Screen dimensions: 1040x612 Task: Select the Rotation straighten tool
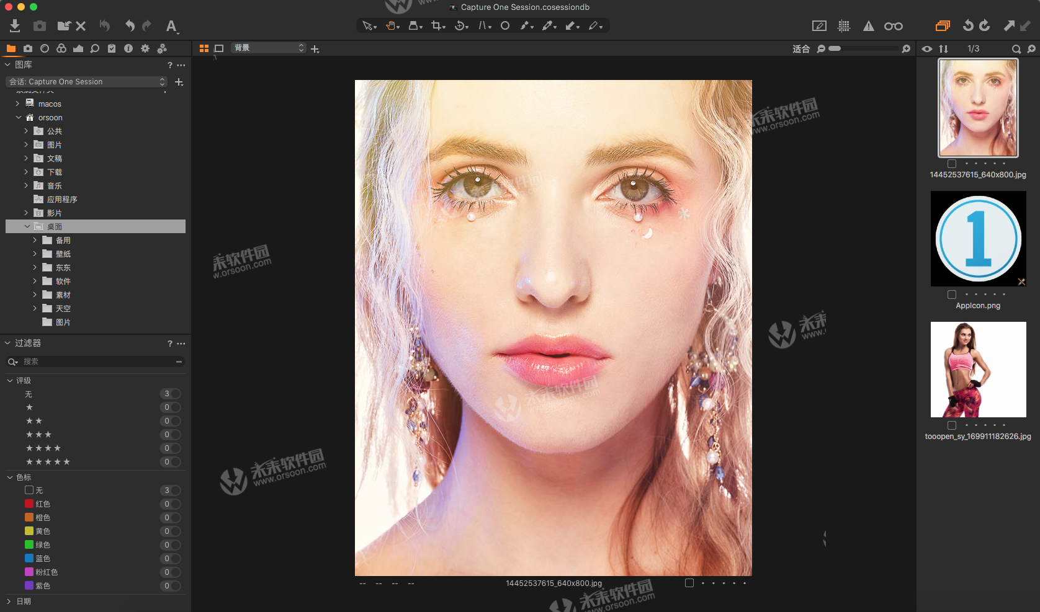461,26
